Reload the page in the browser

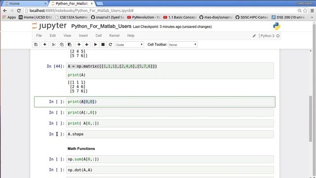coord(19,10)
